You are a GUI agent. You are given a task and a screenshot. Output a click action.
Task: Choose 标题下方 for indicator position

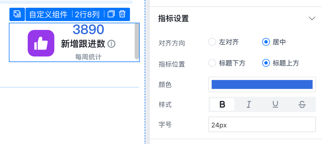212,63
